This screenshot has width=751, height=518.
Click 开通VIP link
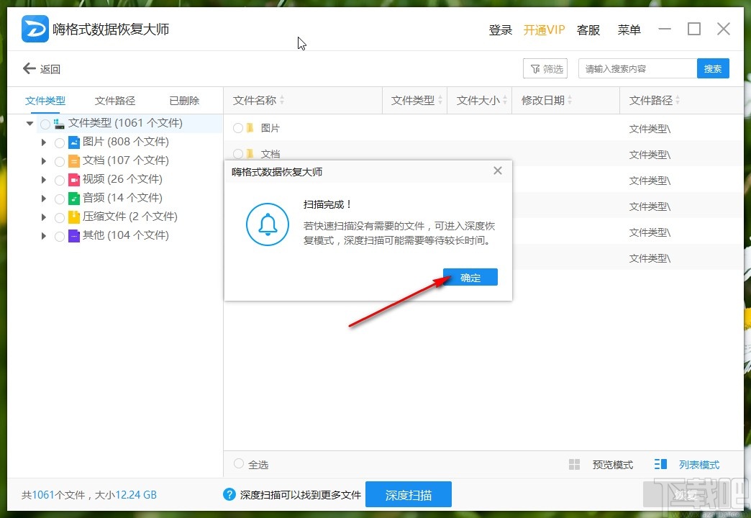544,29
